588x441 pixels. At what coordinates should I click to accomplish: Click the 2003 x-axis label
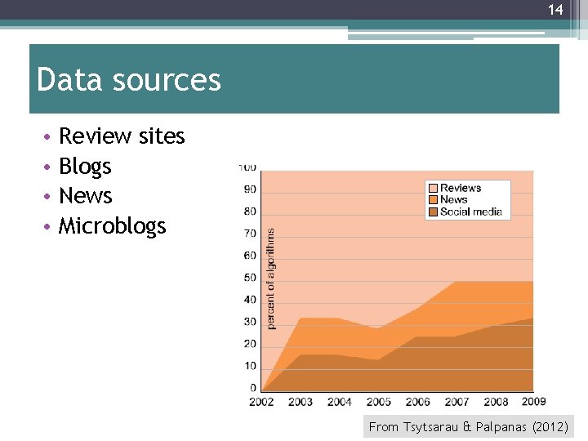click(x=301, y=402)
